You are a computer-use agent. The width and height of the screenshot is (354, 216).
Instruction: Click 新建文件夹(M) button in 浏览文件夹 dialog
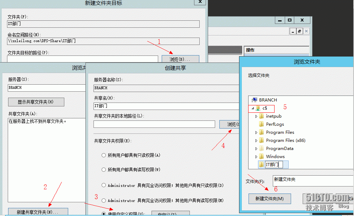pyautogui.click(x=270, y=199)
